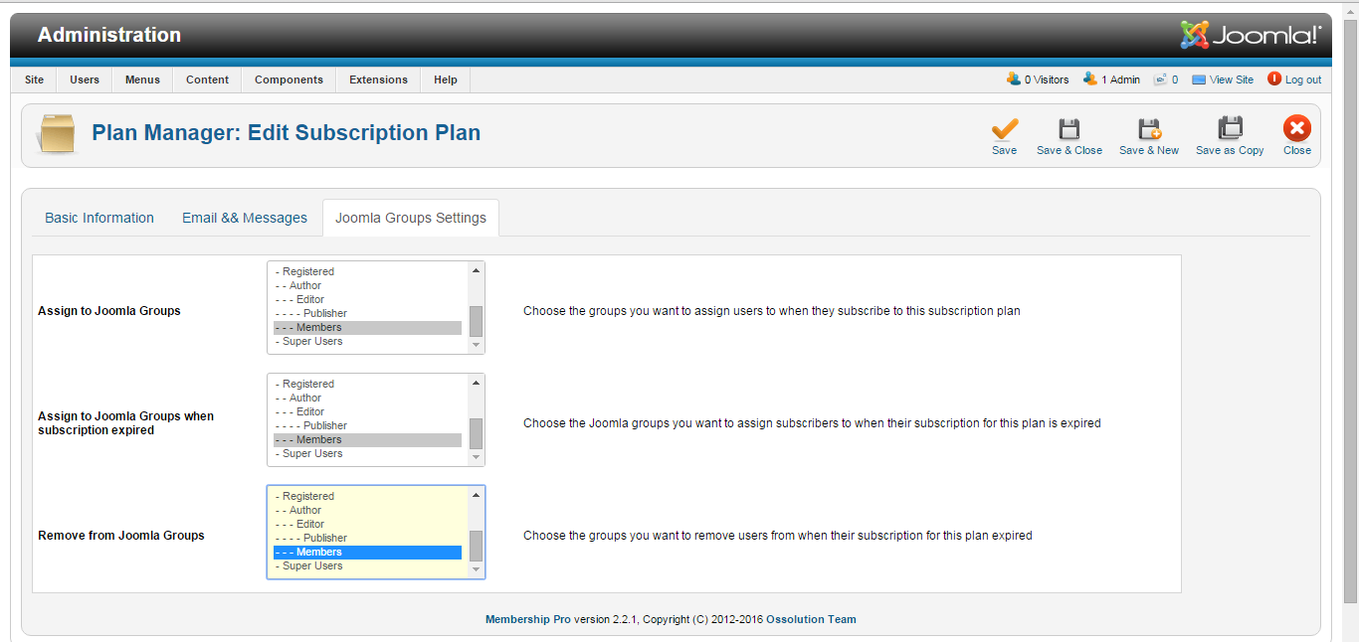Screen dimensions: 1359x642
Task: Click the messages icon showing 0
Action: pyautogui.click(x=1160, y=80)
